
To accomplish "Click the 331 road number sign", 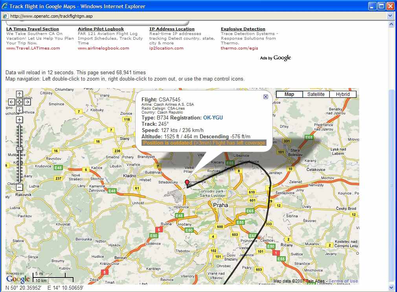I will coord(287,141).
